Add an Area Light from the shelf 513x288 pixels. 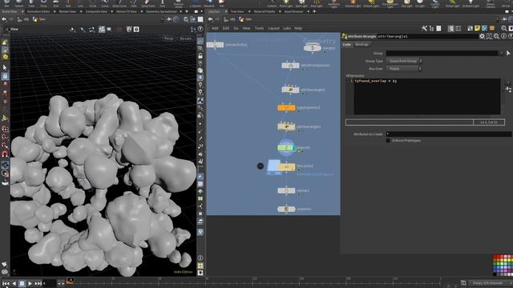[x=317, y=3]
